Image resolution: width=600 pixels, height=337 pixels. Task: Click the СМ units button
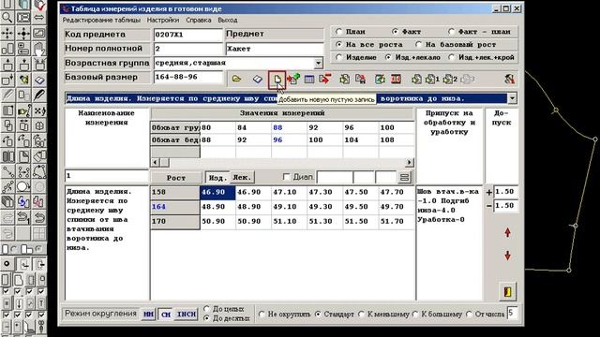click(x=166, y=315)
